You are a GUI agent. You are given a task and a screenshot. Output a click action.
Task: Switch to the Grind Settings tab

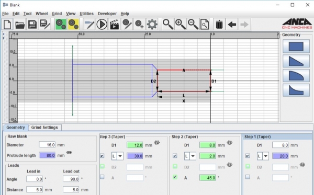[44, 128]
